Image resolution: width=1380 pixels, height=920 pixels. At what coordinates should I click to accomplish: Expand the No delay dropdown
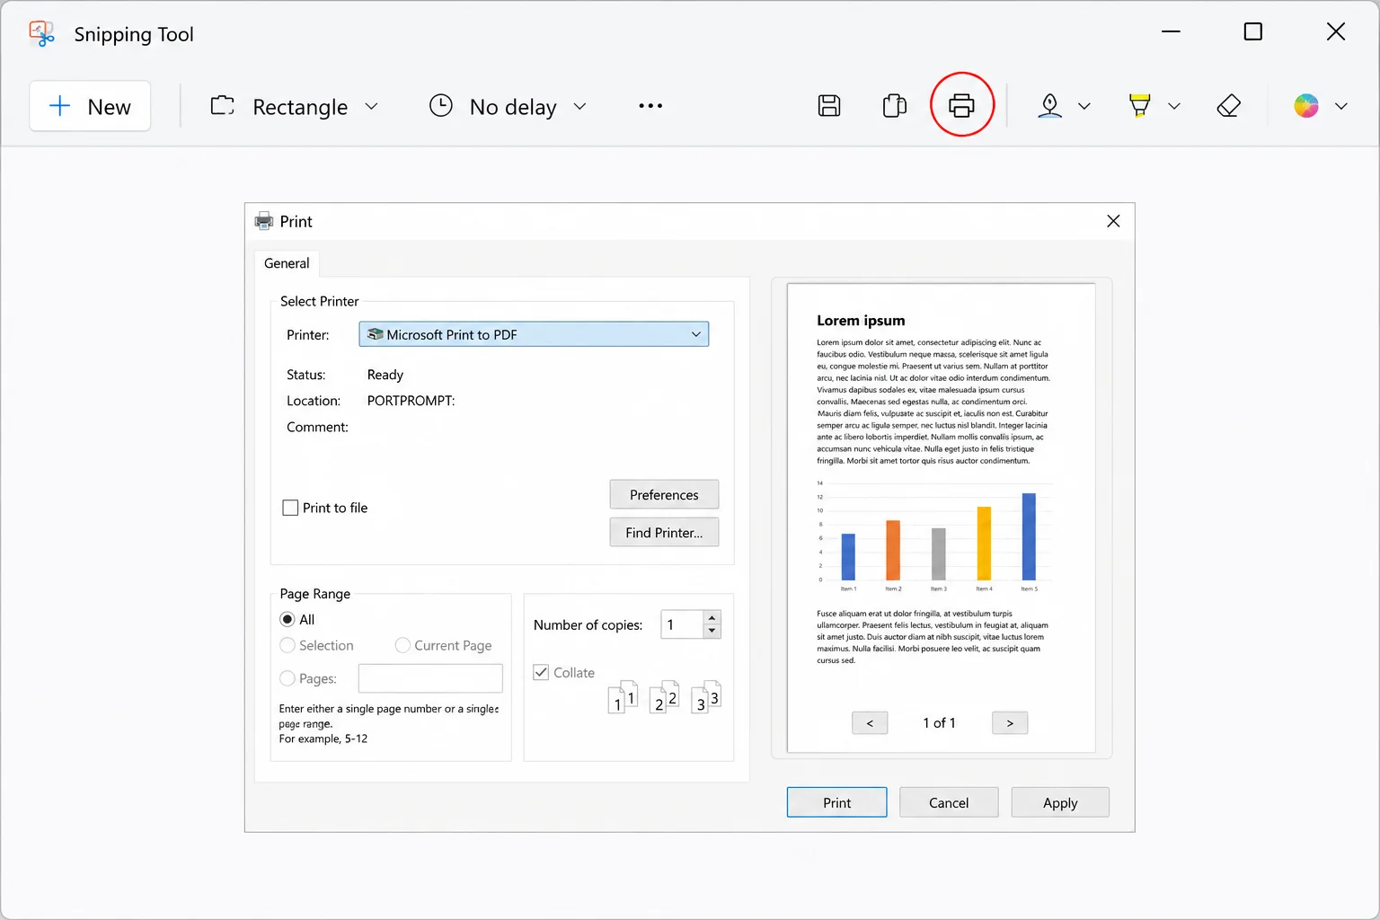tap(579, 106)
